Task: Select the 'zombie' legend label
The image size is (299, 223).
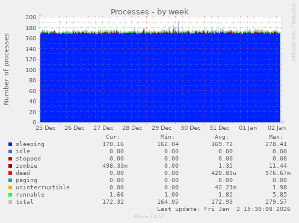Action: coord(26,166)
